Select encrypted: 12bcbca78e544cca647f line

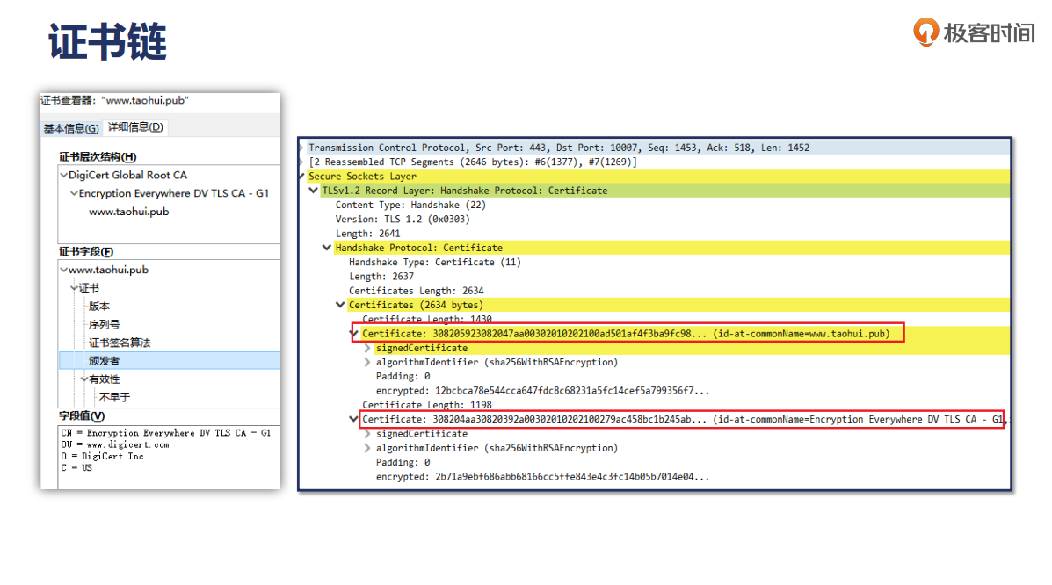(542, 391)
